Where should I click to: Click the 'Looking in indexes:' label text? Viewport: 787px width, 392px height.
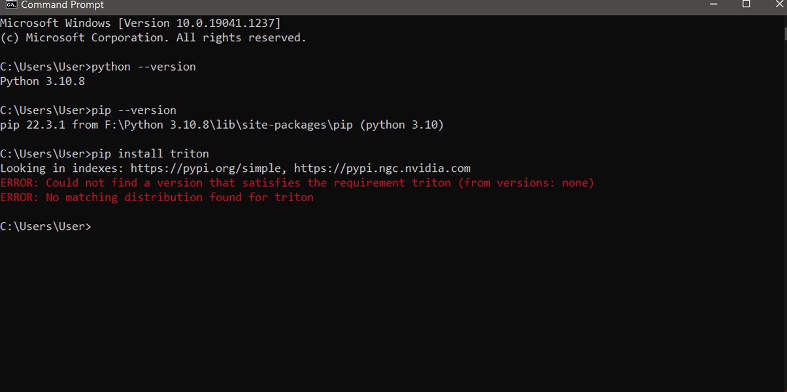(62, 169)
